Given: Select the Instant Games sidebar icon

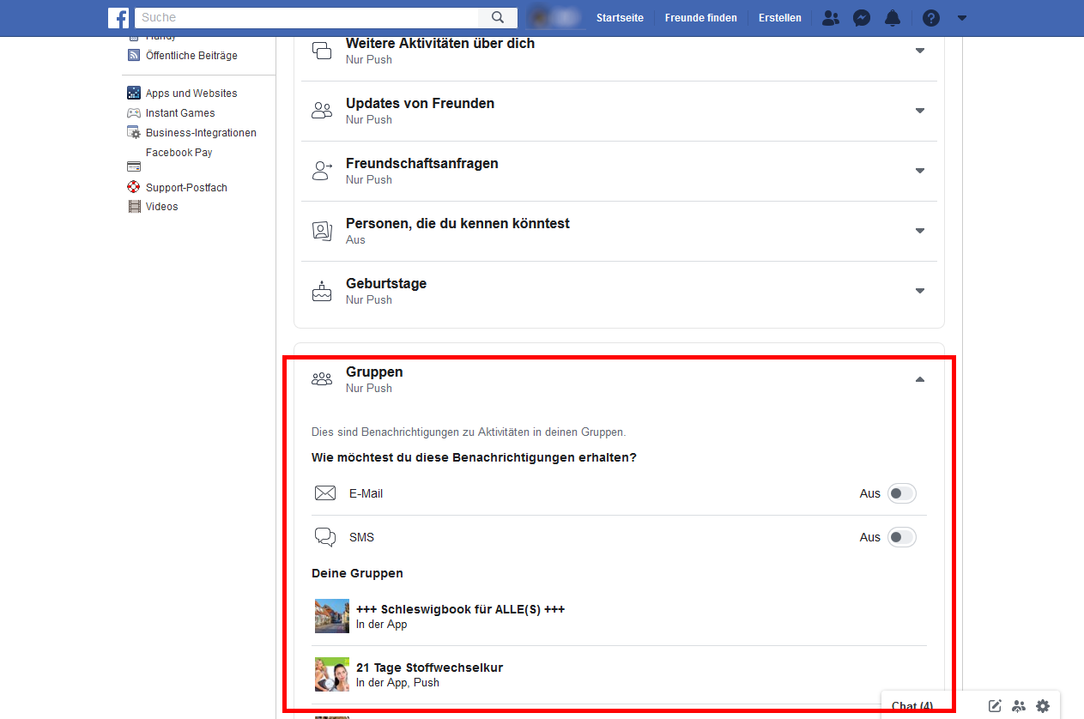Looking at the screenshot, I should point(134,112).
